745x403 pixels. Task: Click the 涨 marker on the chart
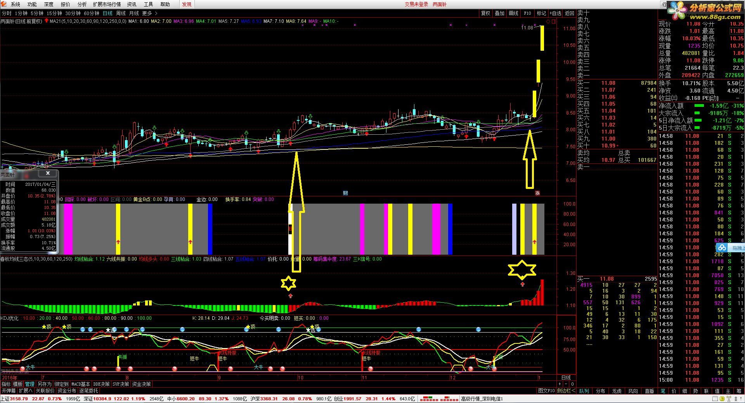coord(537,193)
